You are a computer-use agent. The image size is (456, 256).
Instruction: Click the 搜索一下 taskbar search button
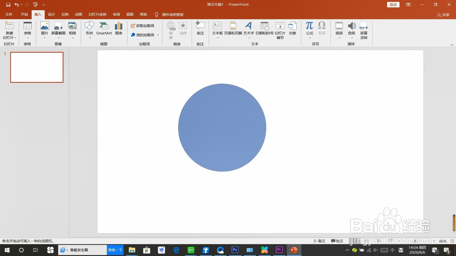[115, 250]
